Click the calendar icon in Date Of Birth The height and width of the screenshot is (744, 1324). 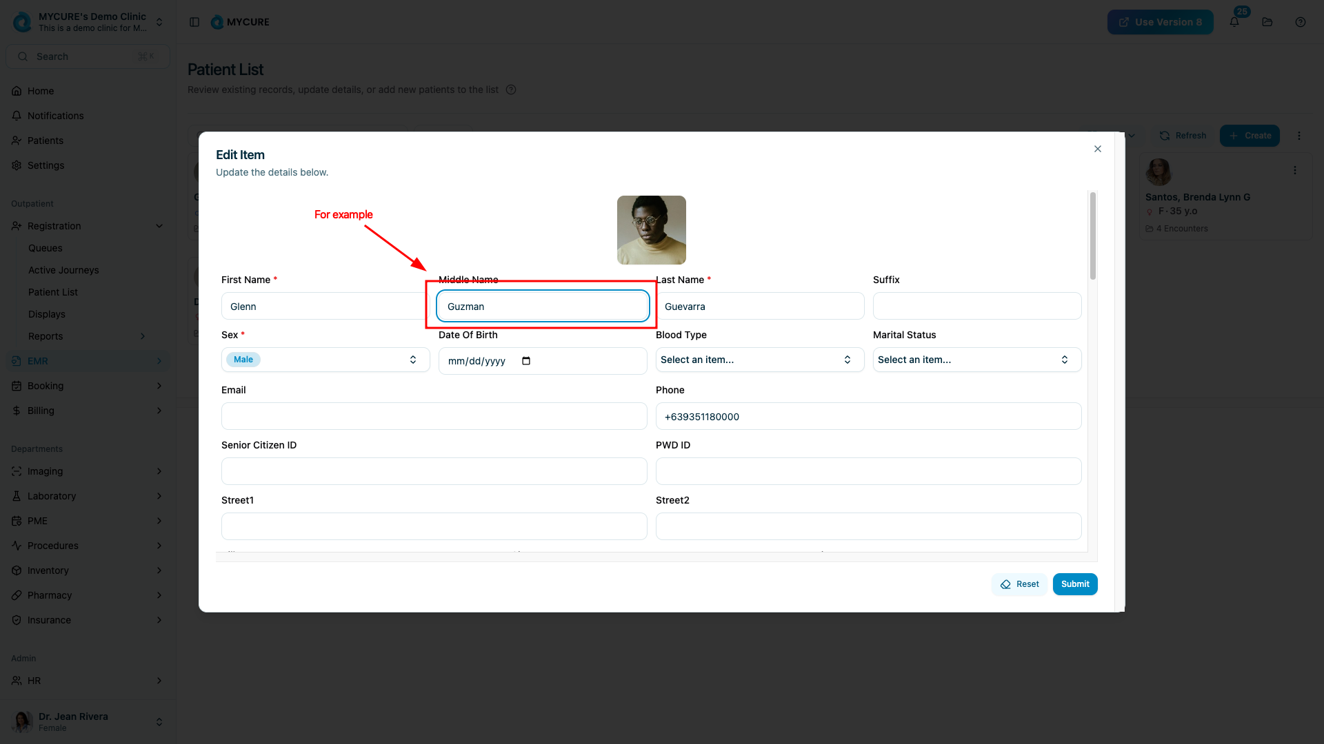coord(526,361)
